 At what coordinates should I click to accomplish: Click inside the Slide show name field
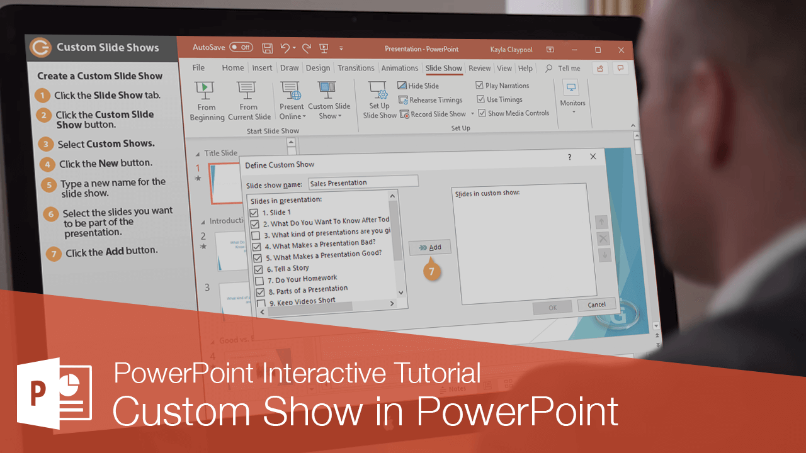pyautogui.click(x=363, y=181)
